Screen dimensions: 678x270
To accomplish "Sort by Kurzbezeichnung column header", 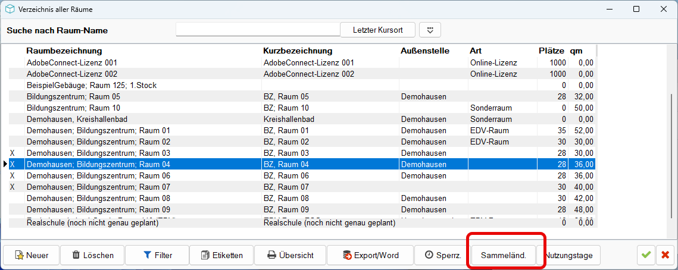I will (x=298, y=51).
